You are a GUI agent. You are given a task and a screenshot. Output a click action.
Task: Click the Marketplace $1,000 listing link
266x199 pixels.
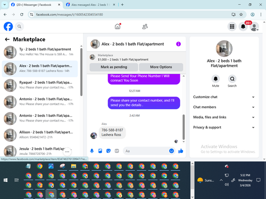click(123, 59)
